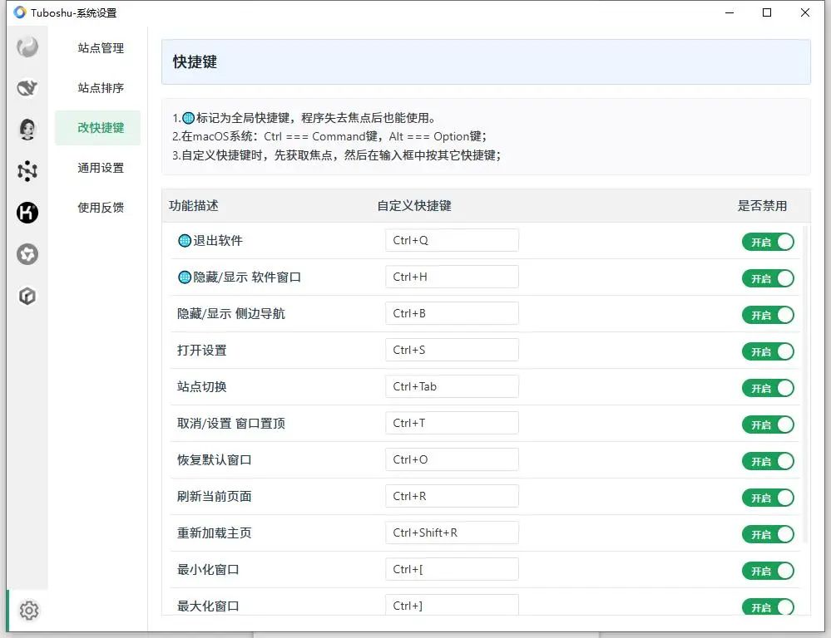
Task: Click the 打开设置 row label
Action: click(202, 351)
